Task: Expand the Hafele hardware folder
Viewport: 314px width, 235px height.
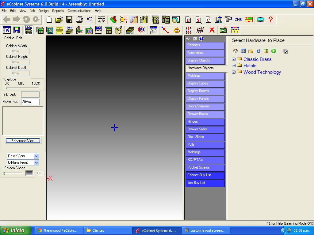Action: pyautogui.click(x=250, y=66)
